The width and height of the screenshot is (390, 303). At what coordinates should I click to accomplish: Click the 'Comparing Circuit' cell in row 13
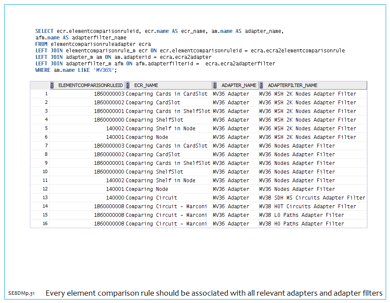coord(151,198)
